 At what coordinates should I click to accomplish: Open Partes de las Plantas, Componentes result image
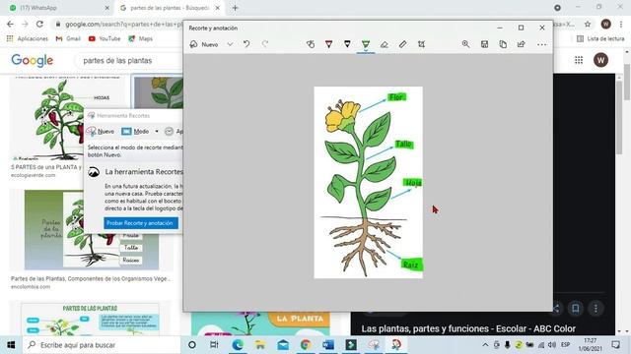pos(92,230)
